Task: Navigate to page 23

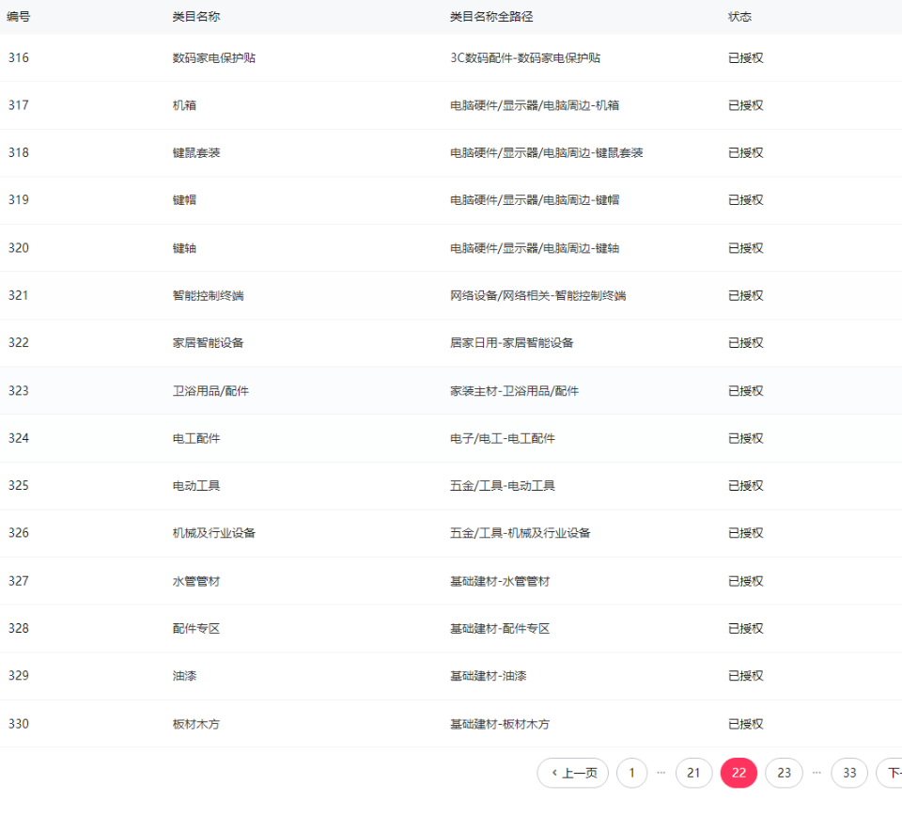Action: click(784, 773)
